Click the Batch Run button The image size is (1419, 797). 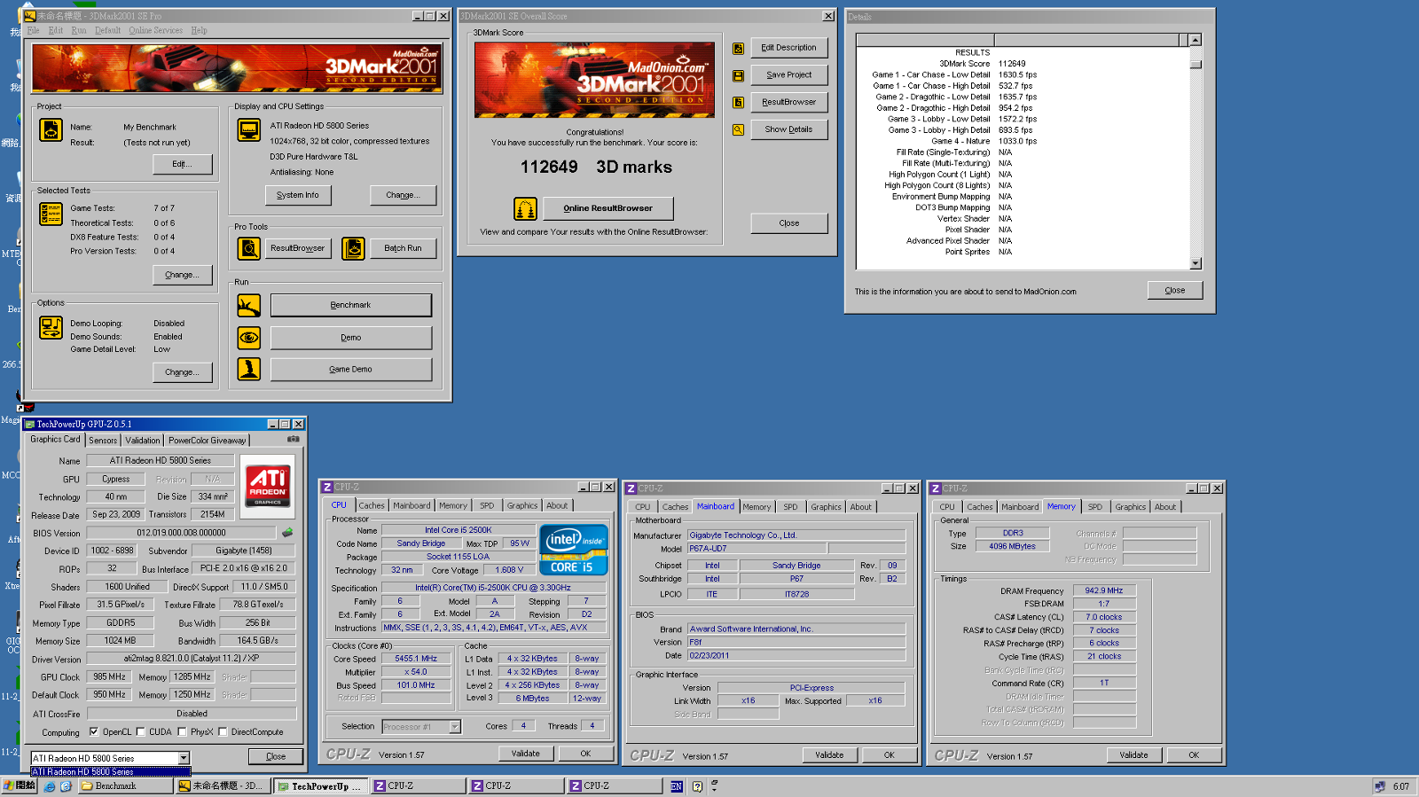(x=403, y=248)
